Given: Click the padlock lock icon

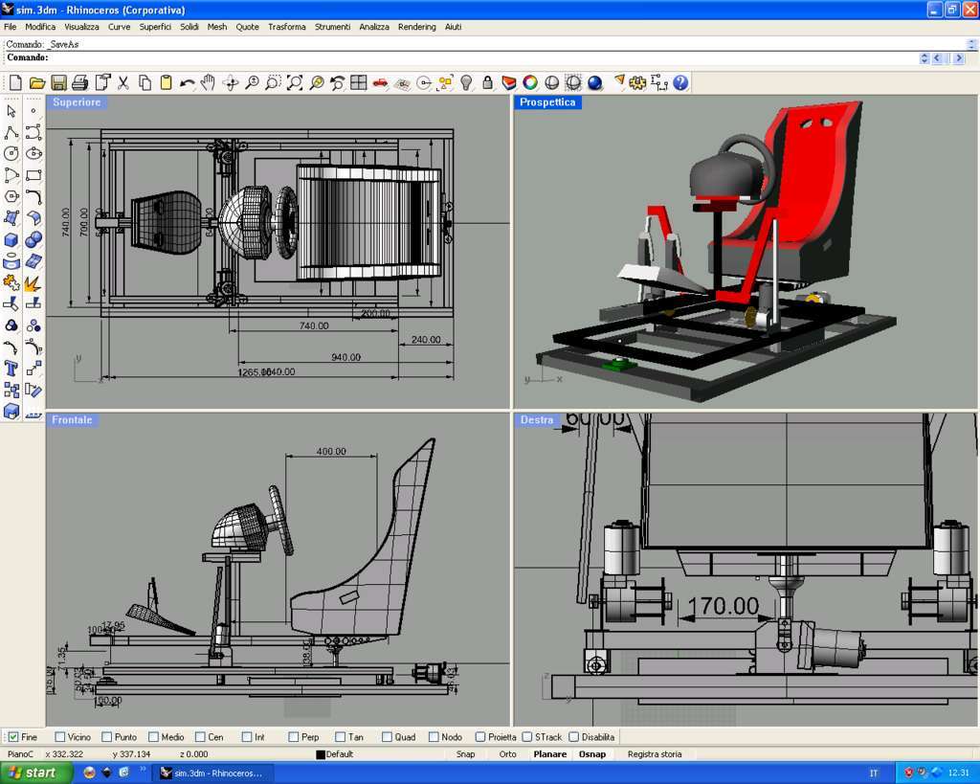Looking at the screenshot, I should coord(487,82).
